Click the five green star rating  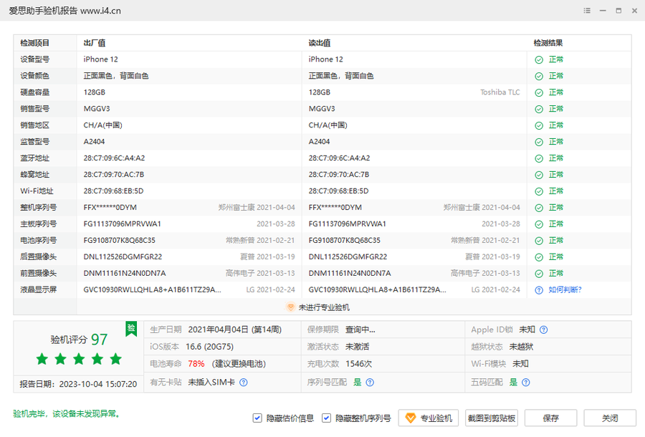(79, 359)
